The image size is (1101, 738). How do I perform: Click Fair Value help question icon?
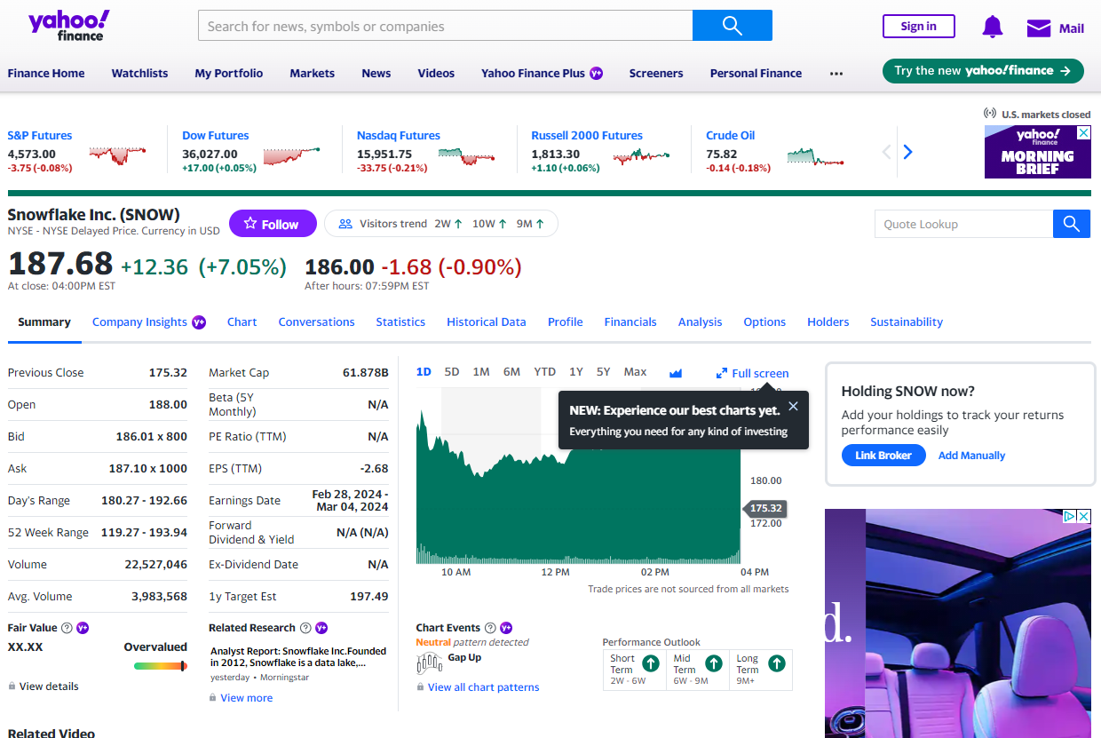68,628
